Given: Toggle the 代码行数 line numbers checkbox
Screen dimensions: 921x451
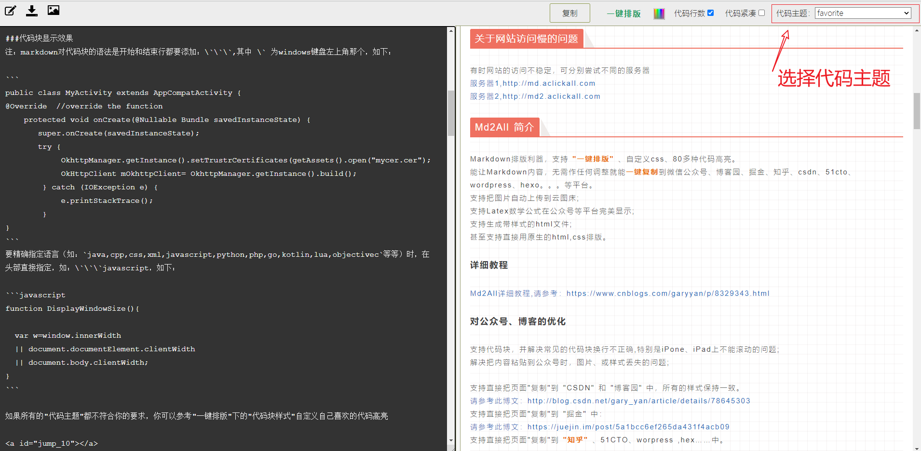Looking at the screenshot, I should (710, 13).
